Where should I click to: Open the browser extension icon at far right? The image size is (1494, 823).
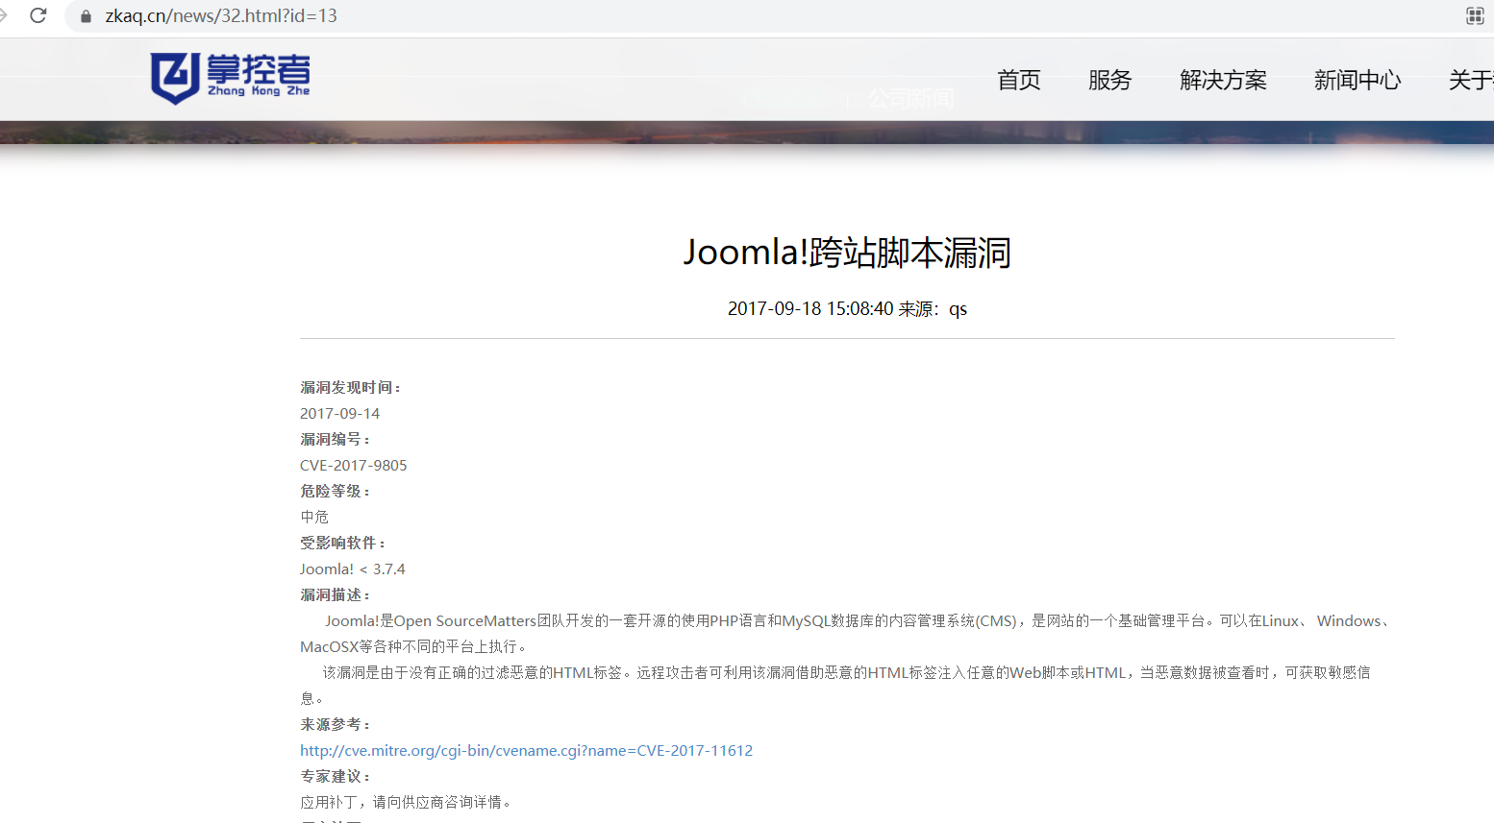click(1475, 15)
